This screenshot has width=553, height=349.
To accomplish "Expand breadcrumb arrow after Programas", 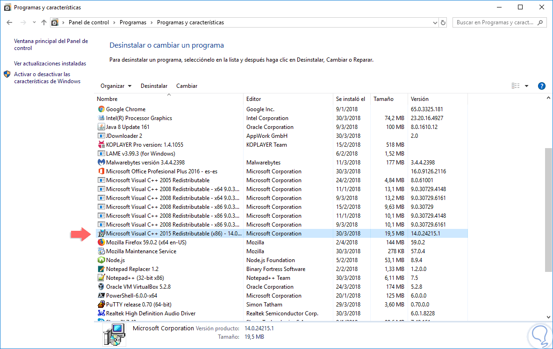I will point(151,22).
